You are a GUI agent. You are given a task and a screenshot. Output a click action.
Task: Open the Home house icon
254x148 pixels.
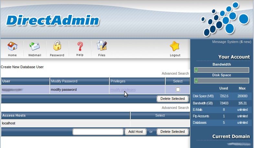[x=12, y=46]
